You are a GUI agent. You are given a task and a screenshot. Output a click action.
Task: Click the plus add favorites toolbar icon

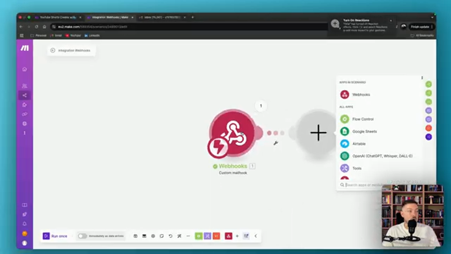coord(237,236)
